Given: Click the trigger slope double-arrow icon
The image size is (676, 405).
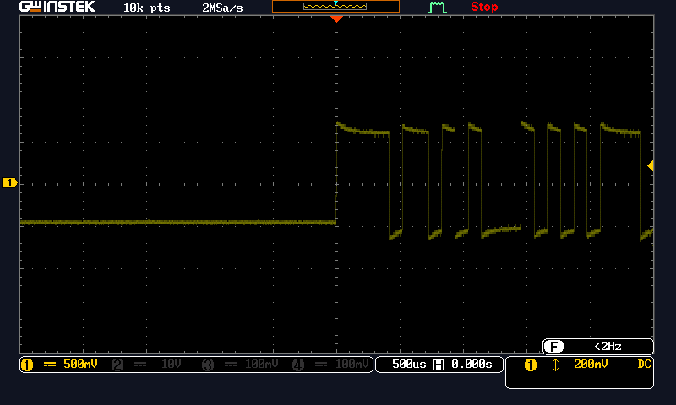Looking at the screenshot, I should (555, 365).
